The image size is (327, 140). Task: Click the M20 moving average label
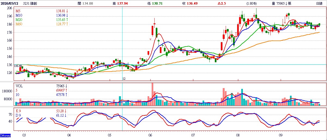[x=19, y=20]
